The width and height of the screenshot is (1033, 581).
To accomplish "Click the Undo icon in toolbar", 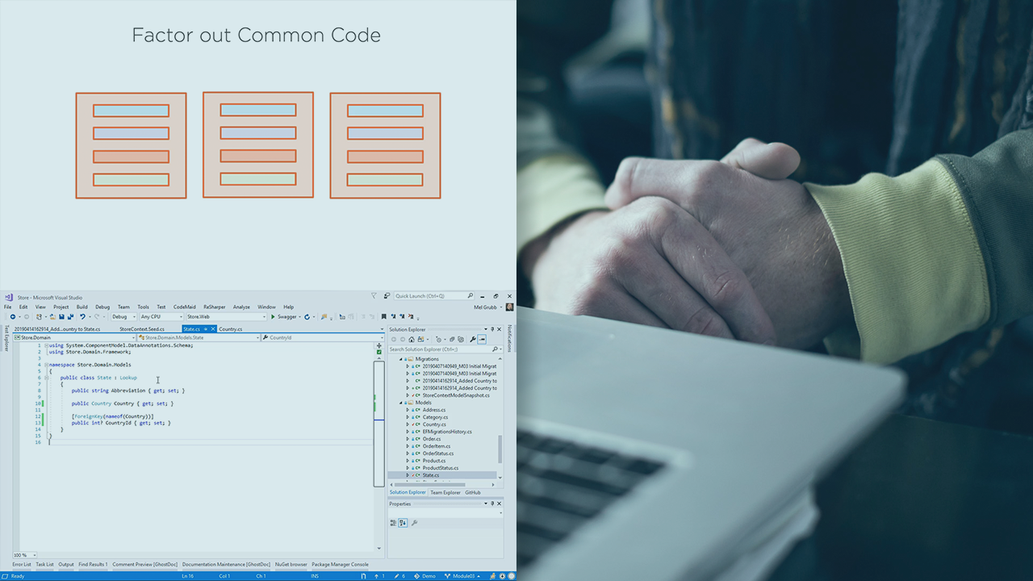I will pos(82,317).
